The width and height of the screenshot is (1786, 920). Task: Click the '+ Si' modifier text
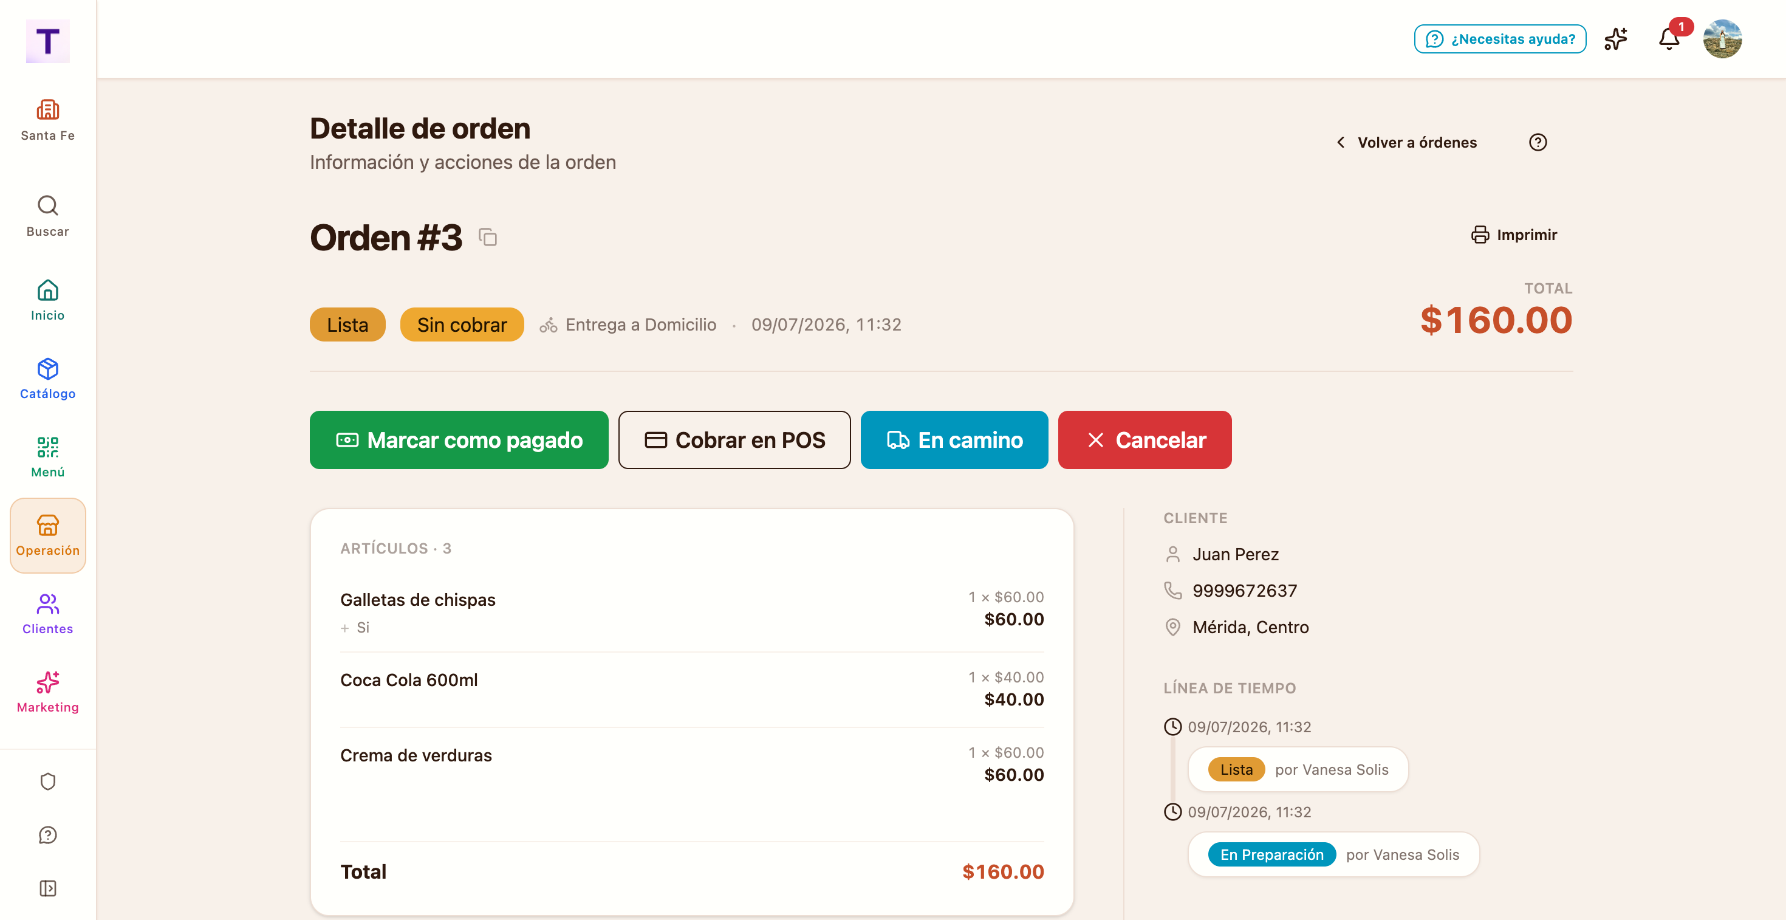coord(355,628)
